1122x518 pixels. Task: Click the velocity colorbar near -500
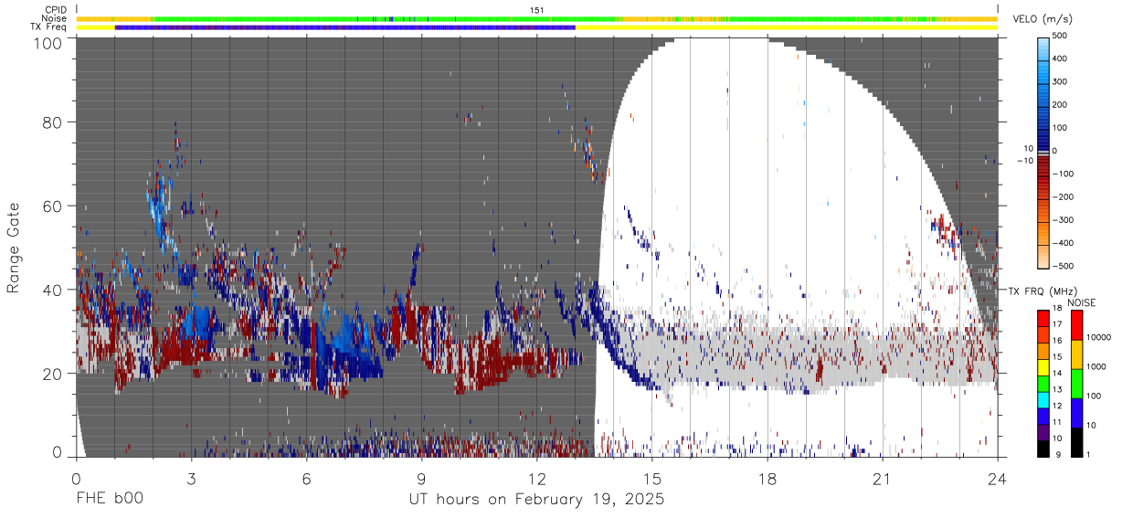(x=1044, y=261)
